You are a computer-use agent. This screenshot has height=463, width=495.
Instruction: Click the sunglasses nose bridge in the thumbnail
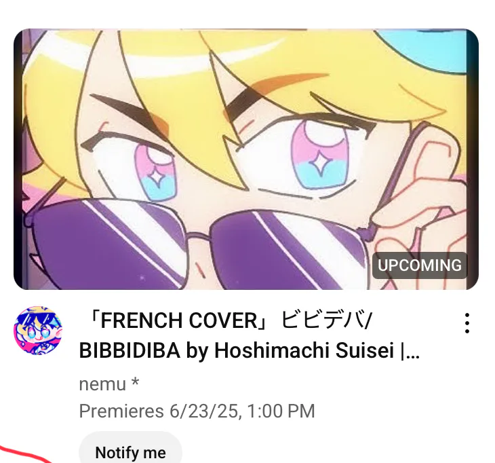tap(198, 236)
